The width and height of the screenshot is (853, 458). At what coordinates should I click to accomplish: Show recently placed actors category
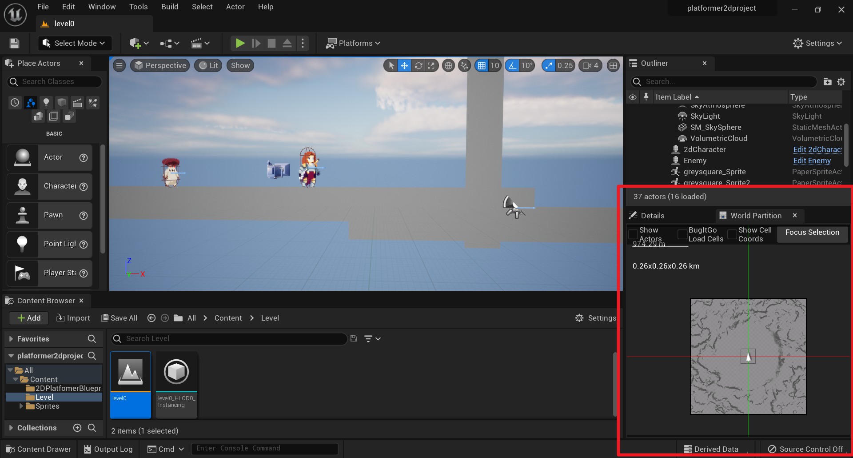tap(15, 103)
